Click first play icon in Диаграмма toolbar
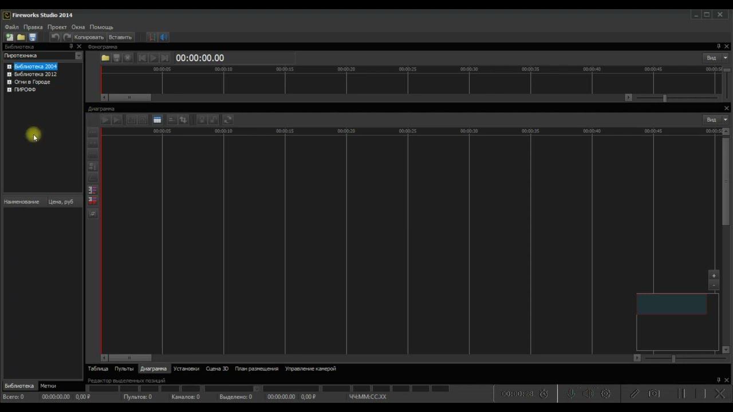Screen dimensions: 733x412 (x=105, y=120)
